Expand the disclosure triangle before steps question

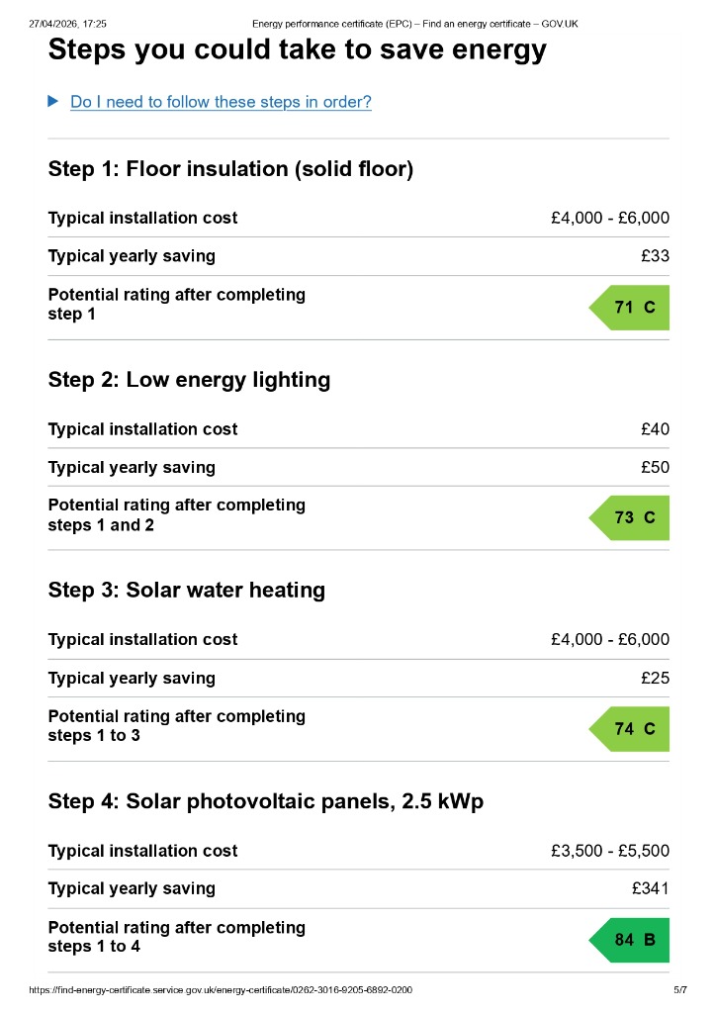(53, 102)
